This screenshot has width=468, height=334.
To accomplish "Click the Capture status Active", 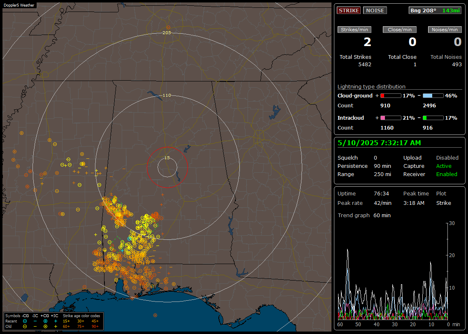I will point(444,166).
